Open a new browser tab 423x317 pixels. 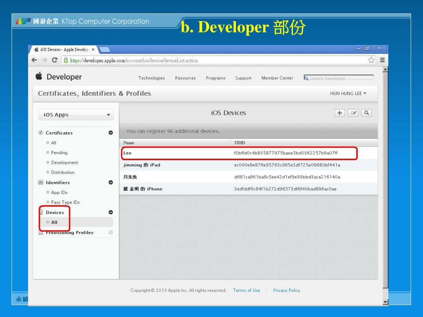(x=105, y=50)
